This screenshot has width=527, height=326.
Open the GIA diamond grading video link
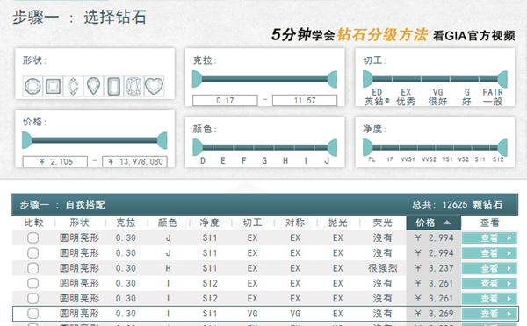[x=393, y=35]
